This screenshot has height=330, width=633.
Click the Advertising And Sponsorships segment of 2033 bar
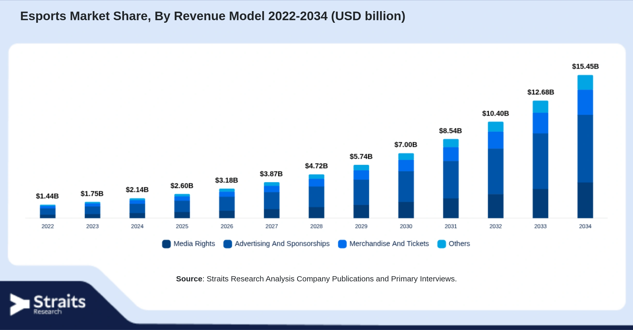pos(541,161)
